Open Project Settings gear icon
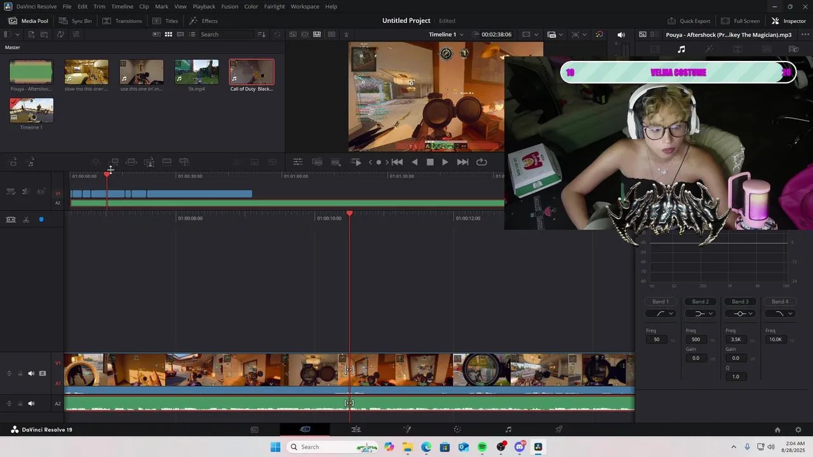 pyautogui.click(x=798, y=430)
